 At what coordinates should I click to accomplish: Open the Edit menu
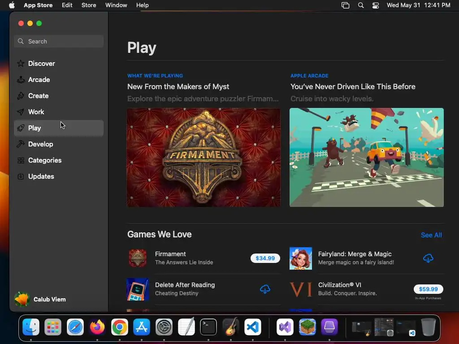[67, 5]
